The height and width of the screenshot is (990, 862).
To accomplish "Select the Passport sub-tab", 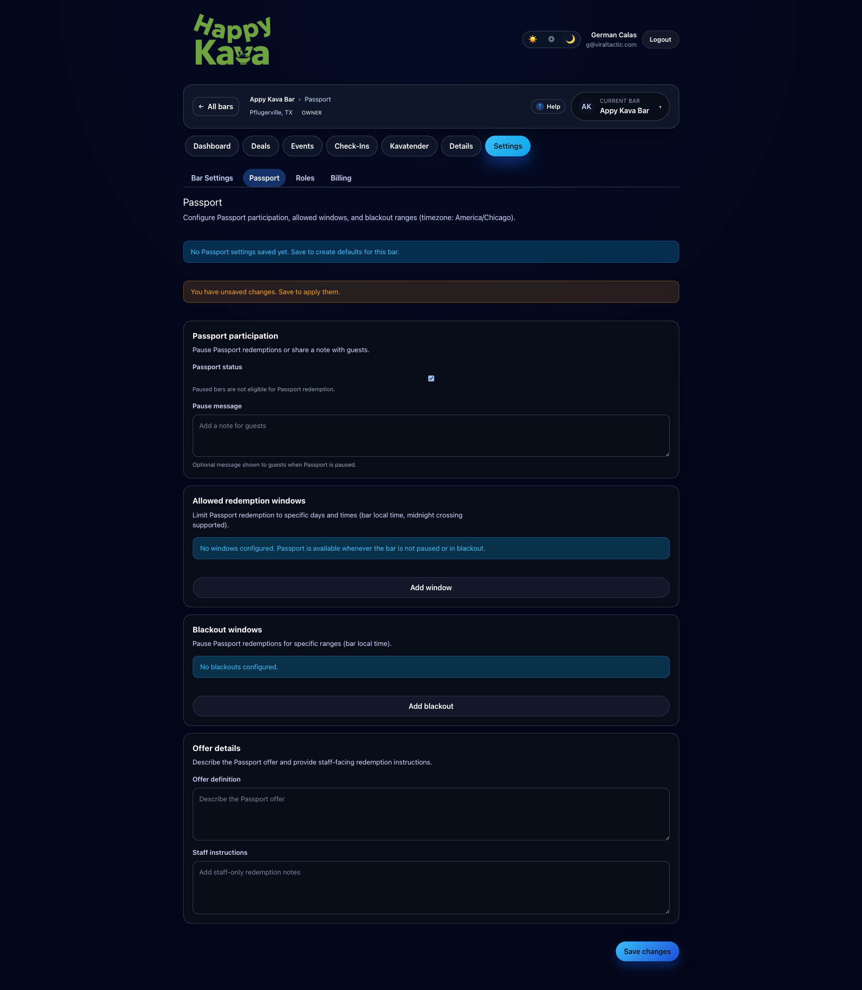I will click(264, 178).
